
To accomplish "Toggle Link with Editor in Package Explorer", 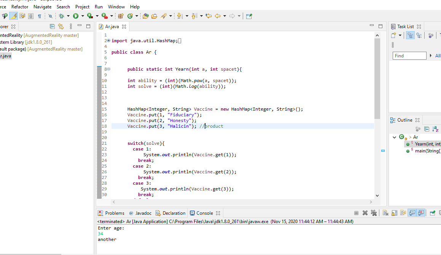I will 61,26.
